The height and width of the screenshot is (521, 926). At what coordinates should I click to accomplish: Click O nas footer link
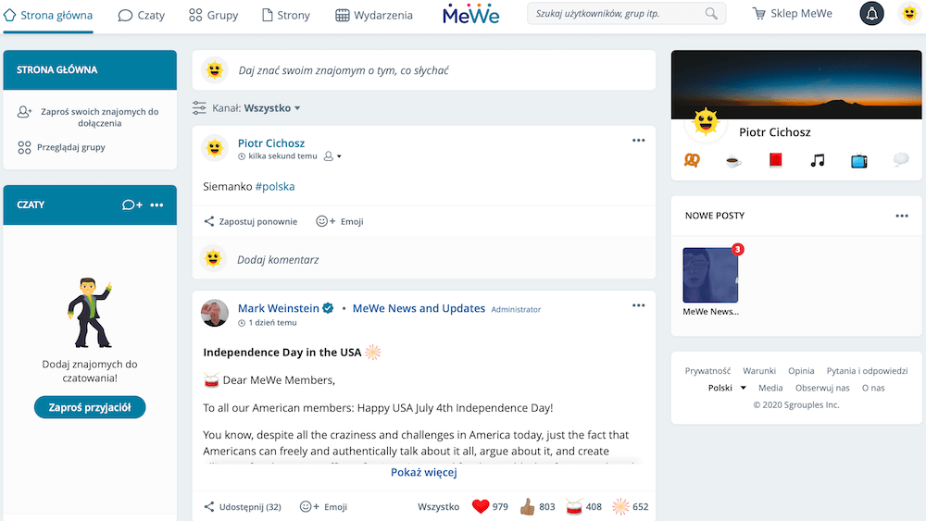pyautogui.click(x=873, y=388)
